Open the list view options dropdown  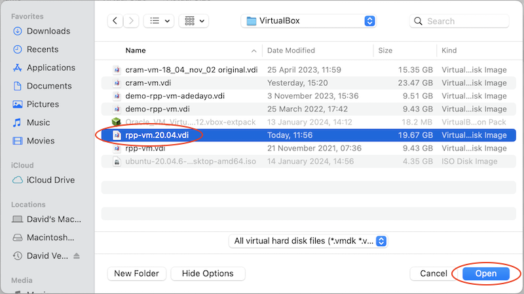(x=159, y=21)
